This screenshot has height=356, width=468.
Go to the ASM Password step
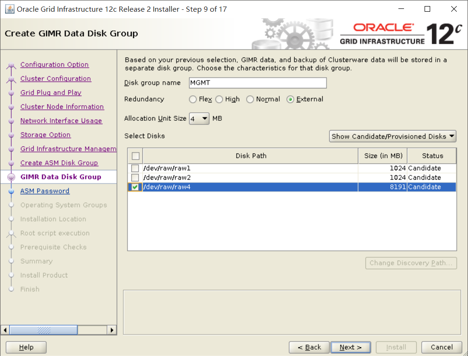[x=45, y=191]
